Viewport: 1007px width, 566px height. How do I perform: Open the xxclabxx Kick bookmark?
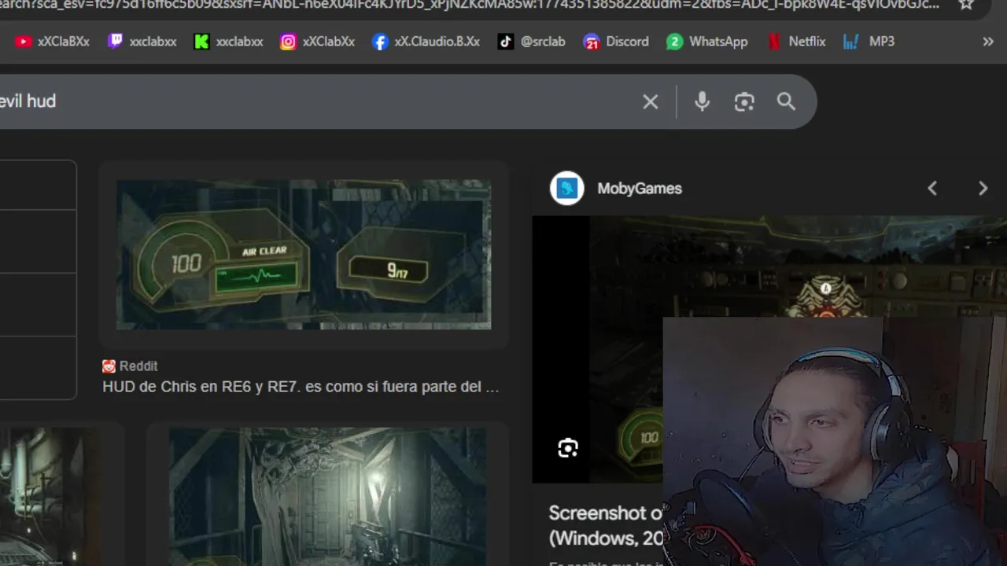pyautogui.click(x=228, y=42)
